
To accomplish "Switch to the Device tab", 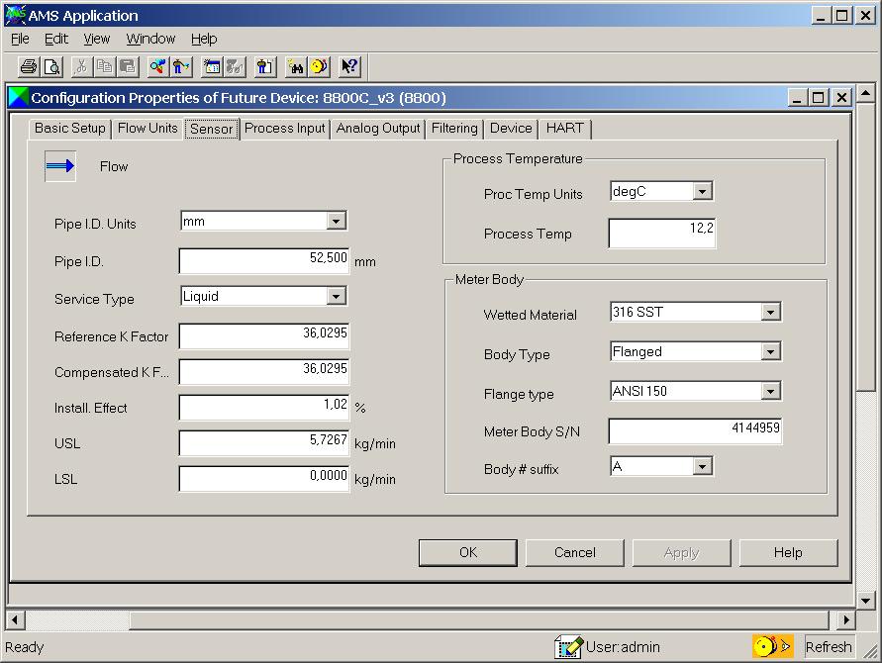I will [x=511, y=129].
